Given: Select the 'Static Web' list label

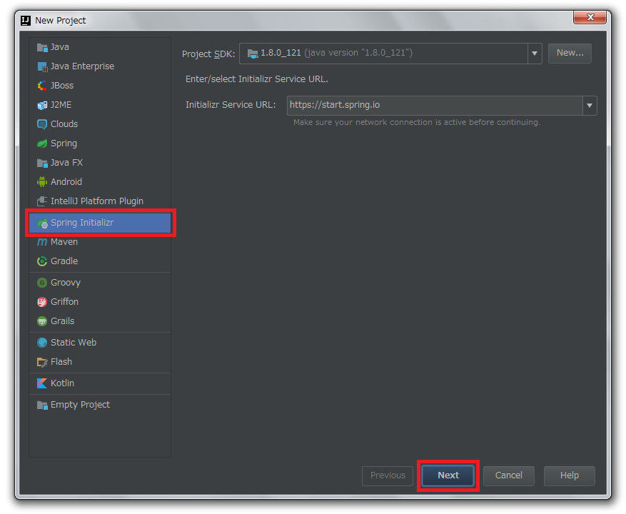Looking at the screenshot, I should coord(74,343).
